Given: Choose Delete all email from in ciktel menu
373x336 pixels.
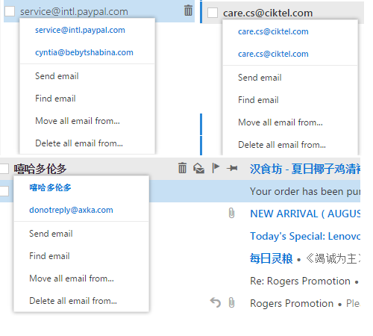Looking at the screenshot, I should pos(282,145).
